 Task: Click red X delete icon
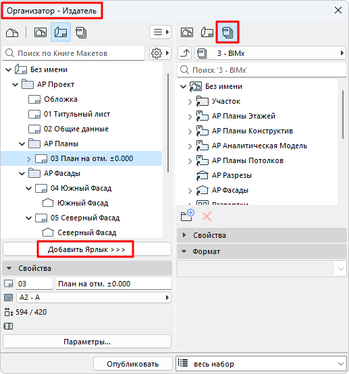pyautogui.click(x=207, y=216)
